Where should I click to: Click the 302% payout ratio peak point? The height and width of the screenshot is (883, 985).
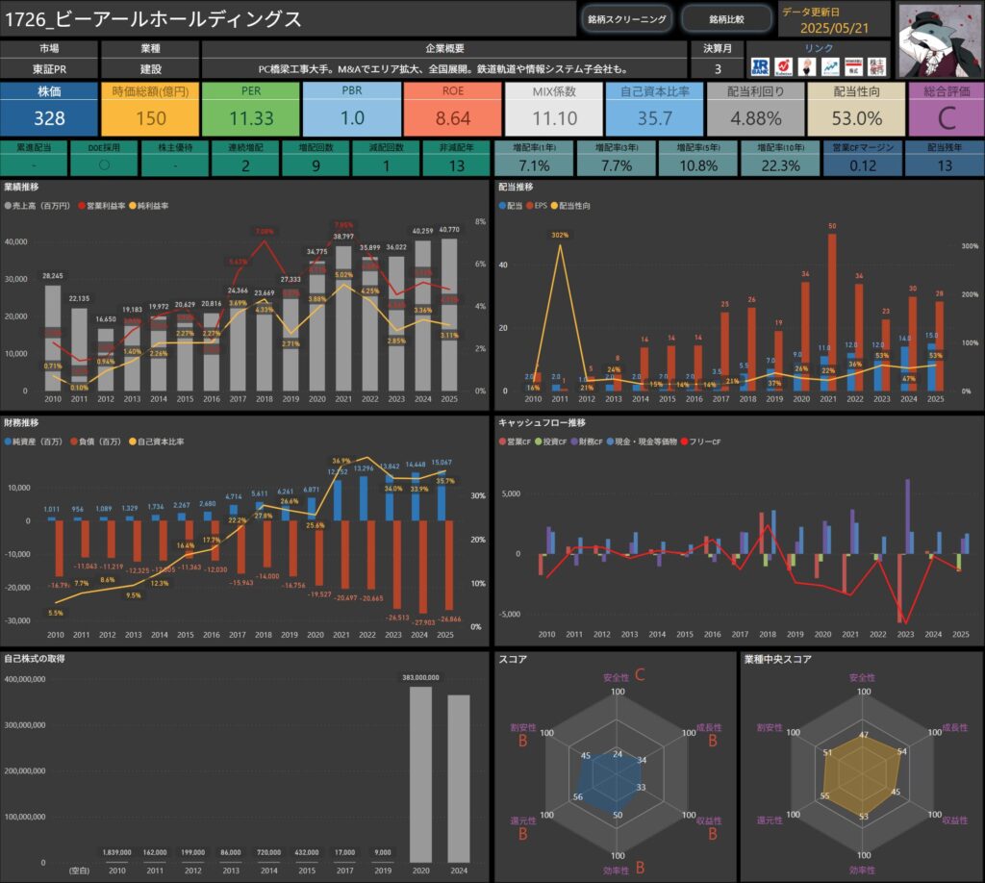point(560,244)
